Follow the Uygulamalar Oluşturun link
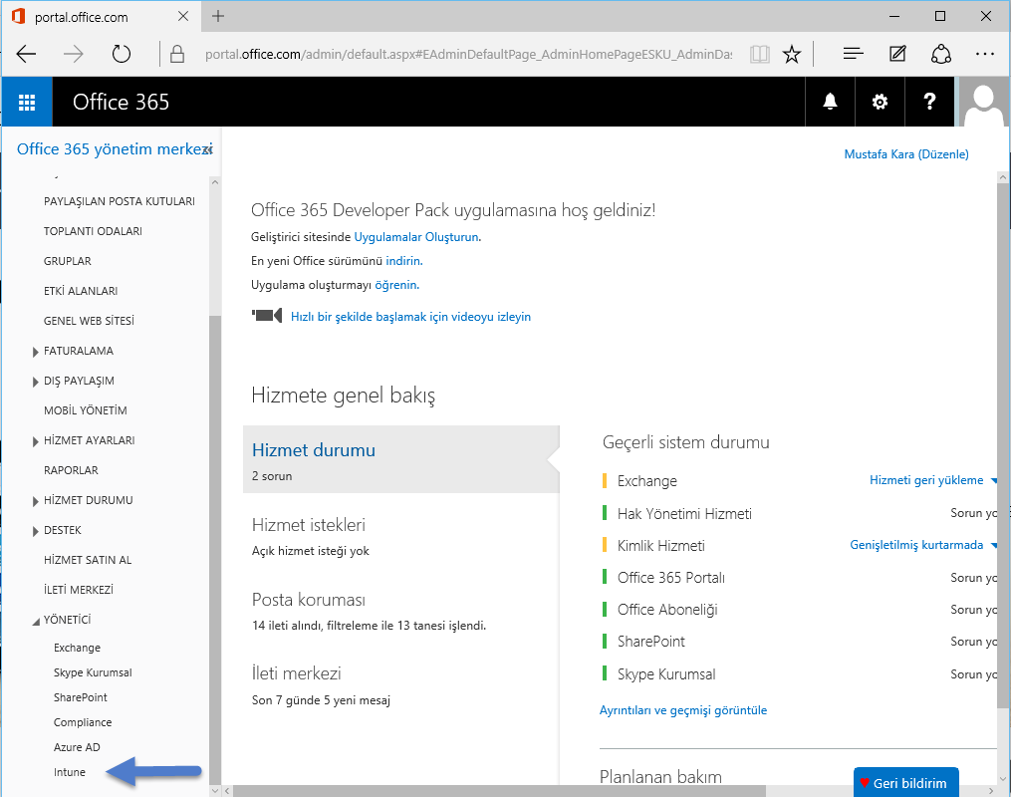 (x=416, y=237)
